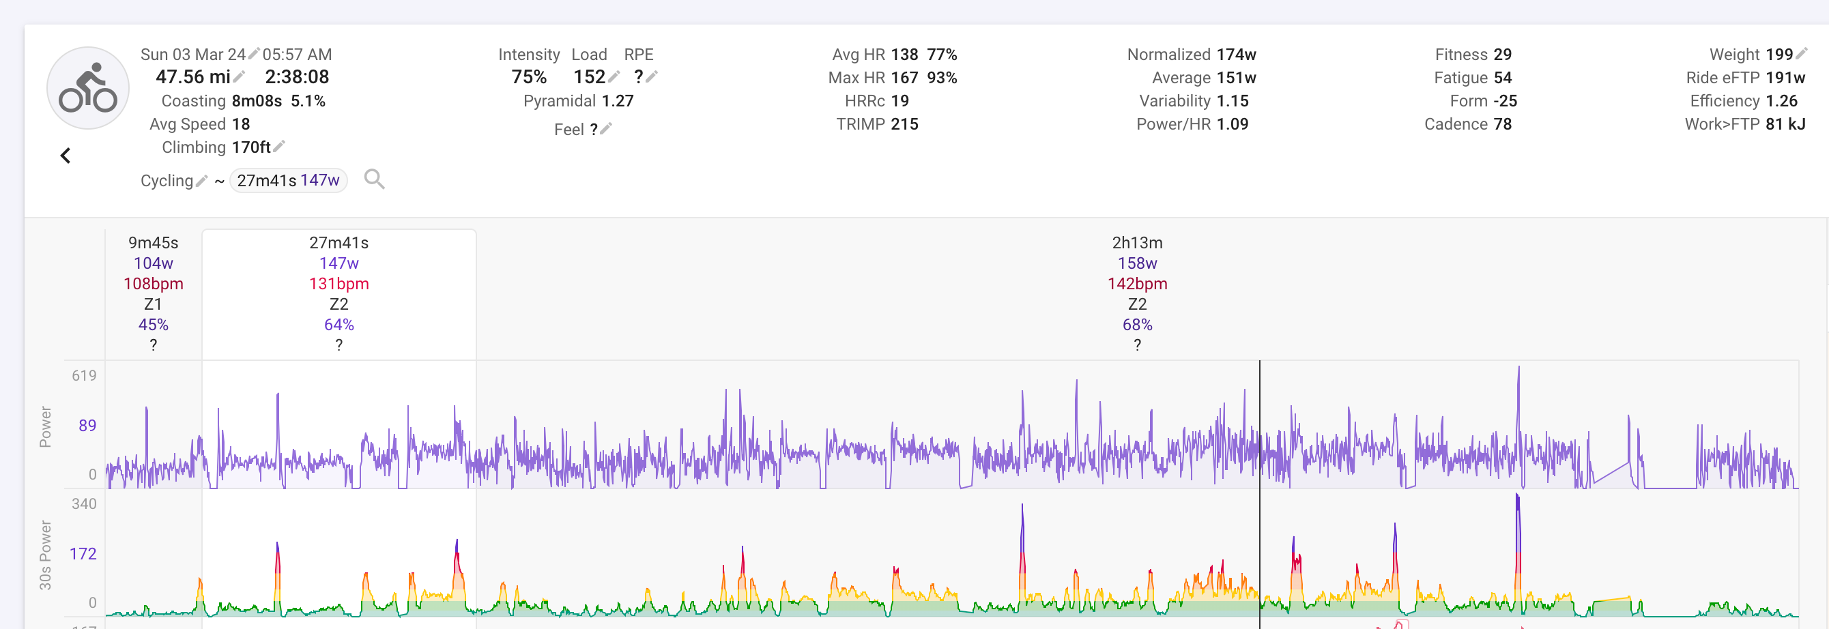This screenshot has height=629, width=1829.
Task: Click the black cursor line on power chart
Action: click(1260, 424)
